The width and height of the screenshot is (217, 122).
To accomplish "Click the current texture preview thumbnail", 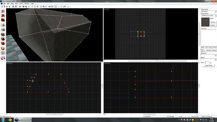I will tap(205, 22).
